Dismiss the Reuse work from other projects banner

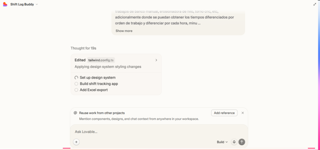pos(242,113)
